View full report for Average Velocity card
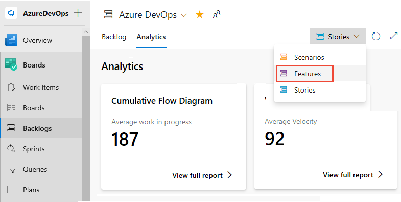Screen dimensions: 401x202 pos(353,175)
